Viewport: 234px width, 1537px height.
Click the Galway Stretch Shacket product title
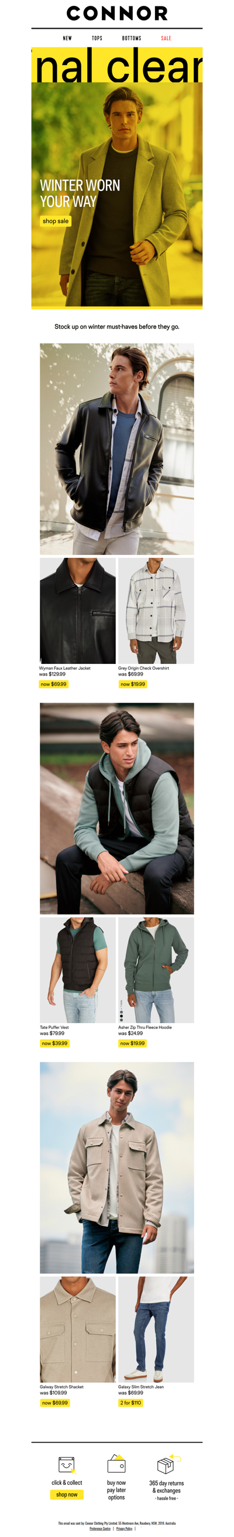(x=61, y=1386)
